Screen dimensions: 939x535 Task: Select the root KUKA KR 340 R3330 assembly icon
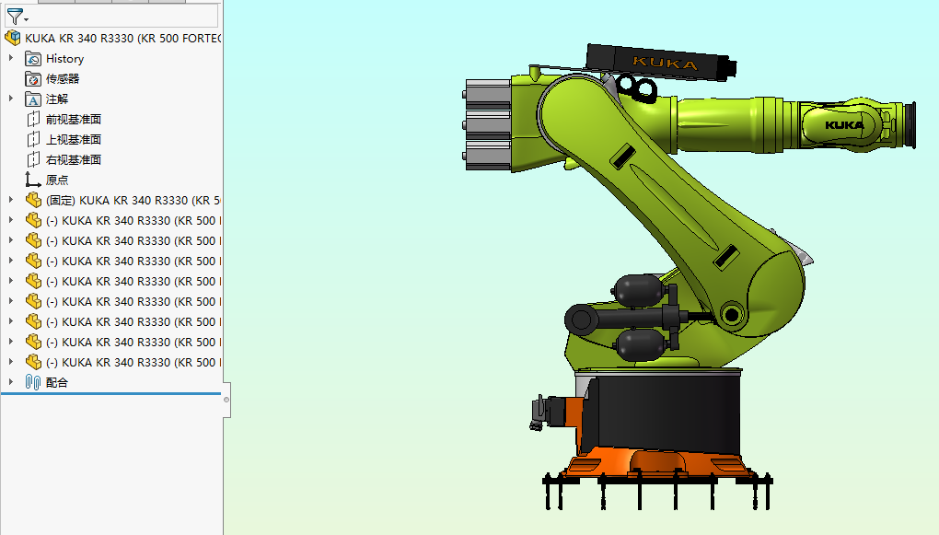click(x=13, y=38)
